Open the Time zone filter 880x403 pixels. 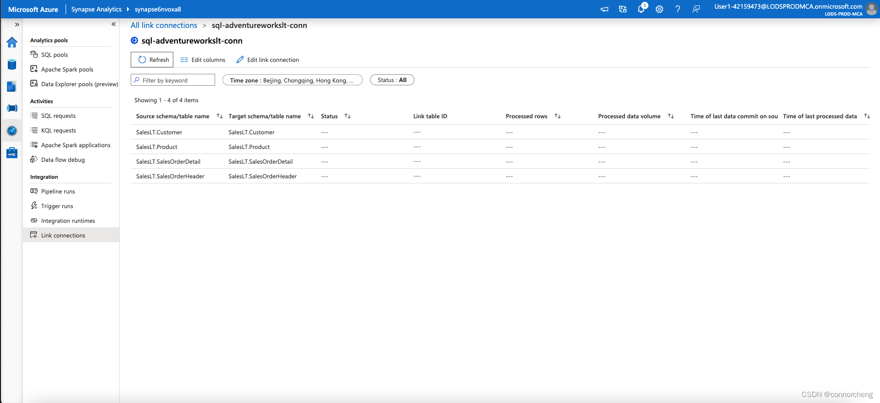pos(293,80)
